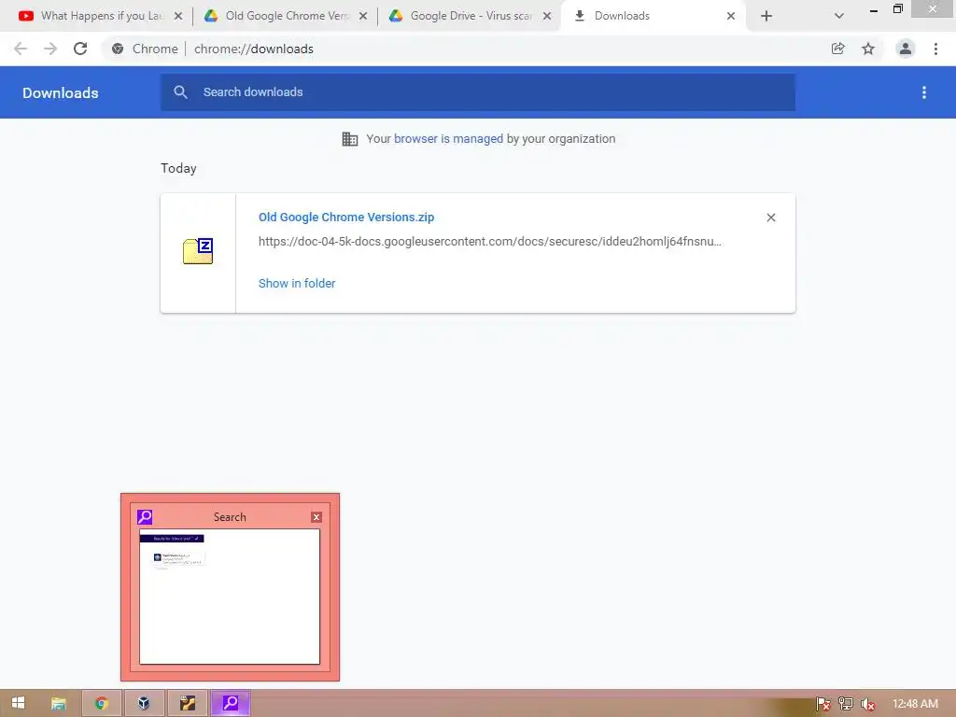
Task: Open the browser is managed link
Action: coord(449,139)
